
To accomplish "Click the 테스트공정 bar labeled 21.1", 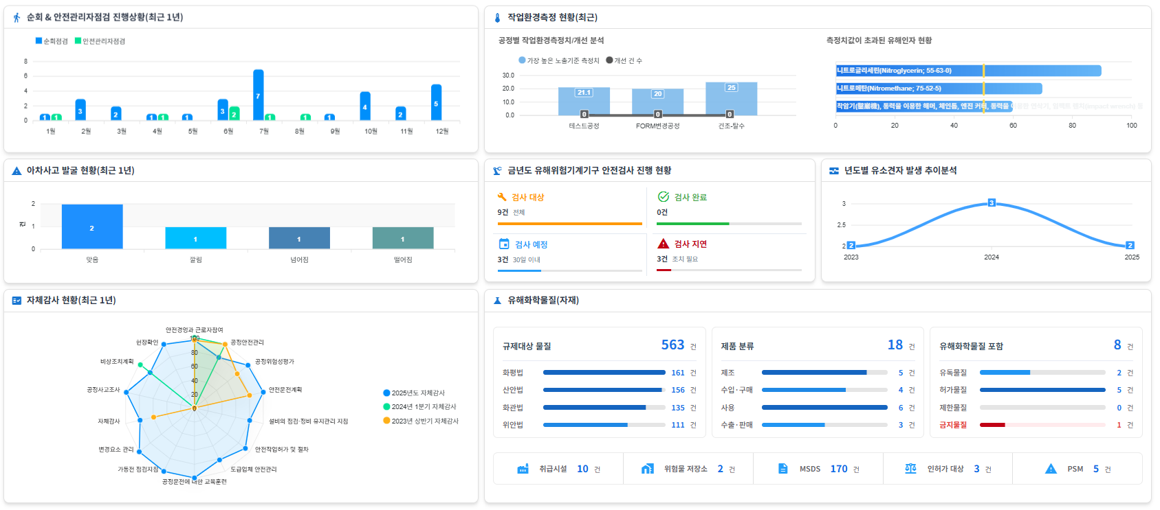I will pyautogui.click(x=584, y=102).
